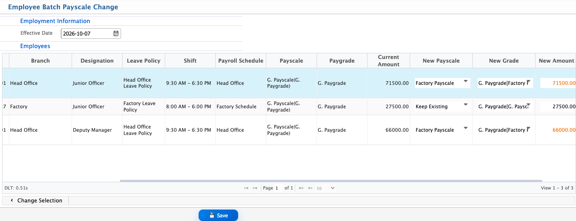Click the Factory Leave Policy cell
The height and width of the screenshot is (221, 576).
pyautogui.click(x=144, y=107)
